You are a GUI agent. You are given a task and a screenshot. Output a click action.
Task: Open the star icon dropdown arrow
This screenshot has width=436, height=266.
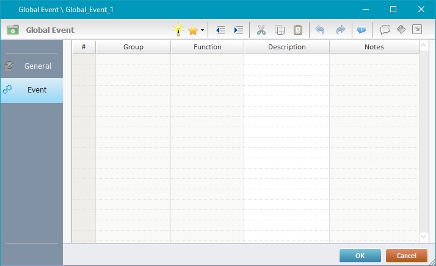(202, 30)
